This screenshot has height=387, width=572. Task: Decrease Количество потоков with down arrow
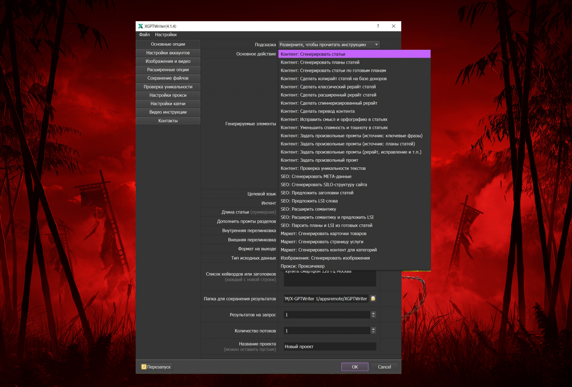373,332
